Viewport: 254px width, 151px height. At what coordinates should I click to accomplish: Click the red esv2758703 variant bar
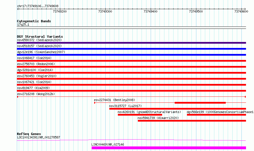pyautogui.click(x=131, y=67)
